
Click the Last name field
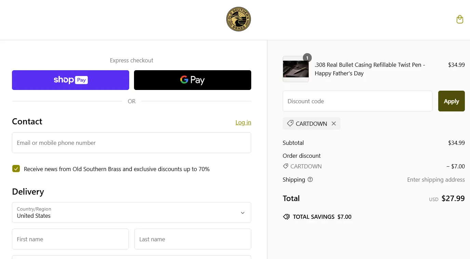point(192,239)
